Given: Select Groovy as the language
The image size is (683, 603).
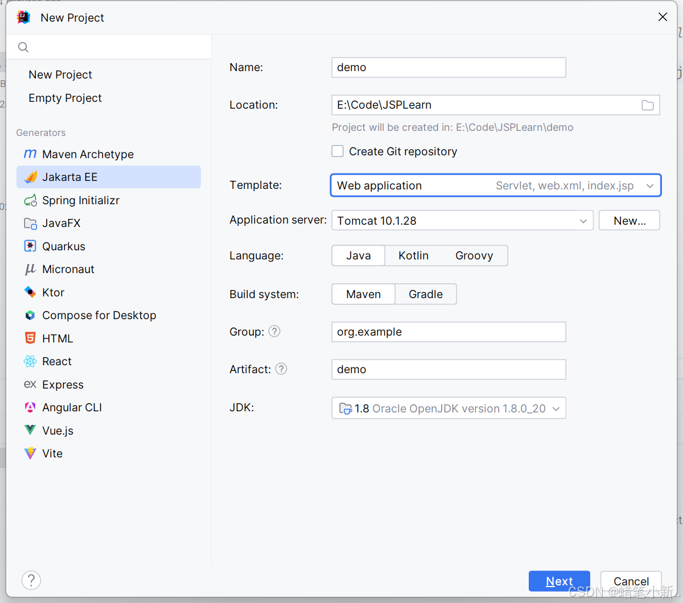Looking at the screenshot, I should point(474,255).
